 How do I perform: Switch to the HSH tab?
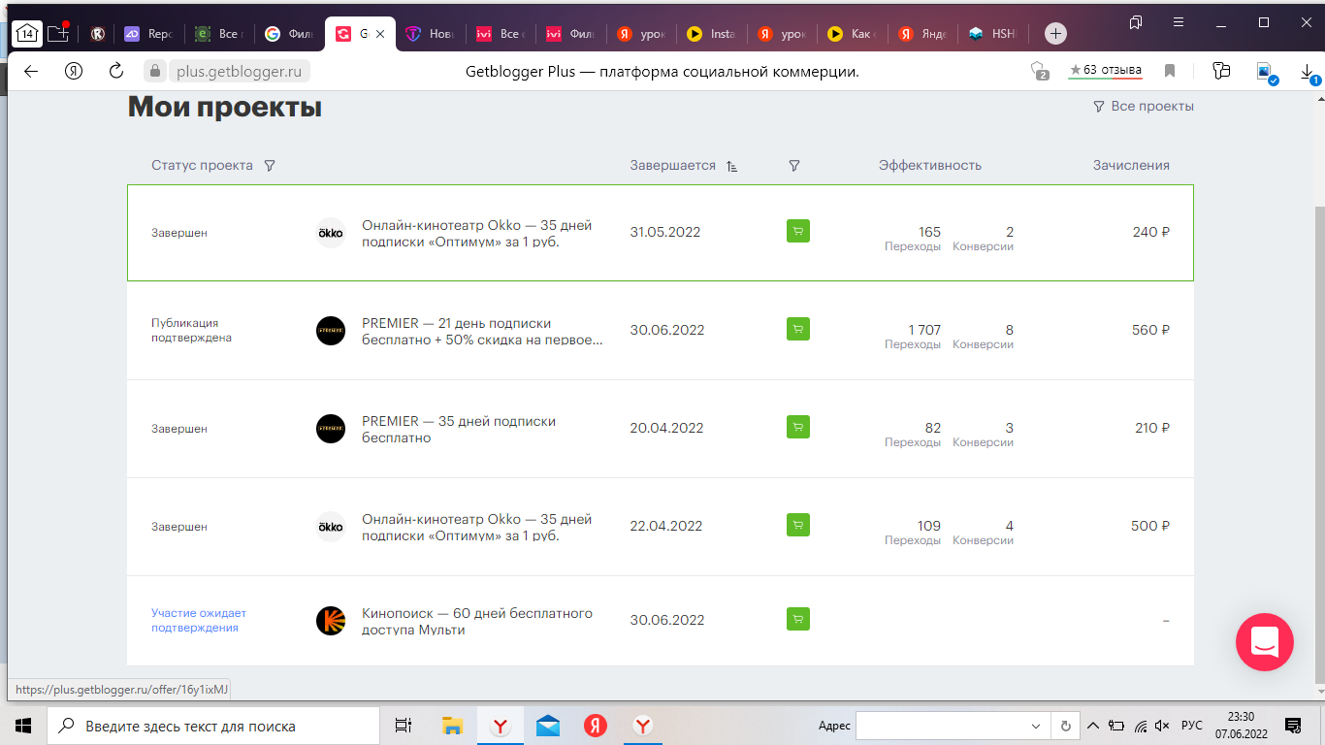click(993, 34)
